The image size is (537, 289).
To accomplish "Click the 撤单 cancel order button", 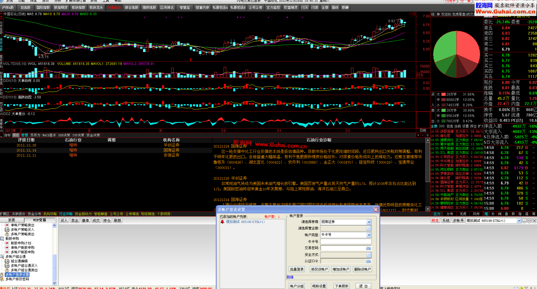I will 85,221.
